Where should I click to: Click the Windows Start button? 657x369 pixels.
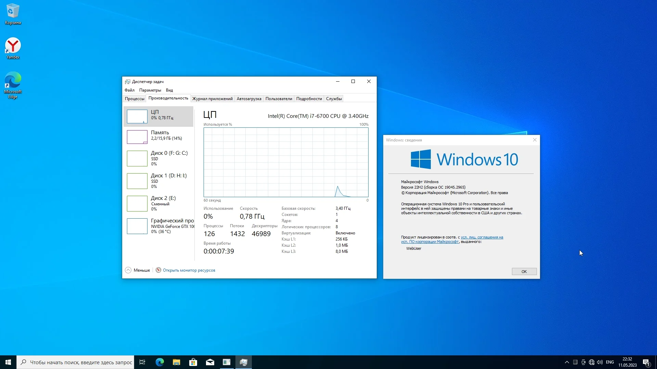[x=8, y=362]
